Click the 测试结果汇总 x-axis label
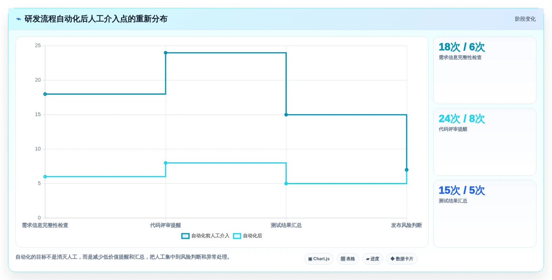This screenshot has width=552, height=280. pos(286,225)
